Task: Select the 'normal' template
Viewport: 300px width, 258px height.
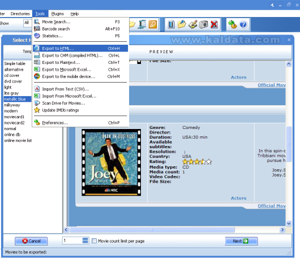Action: [x=10, y=128]
